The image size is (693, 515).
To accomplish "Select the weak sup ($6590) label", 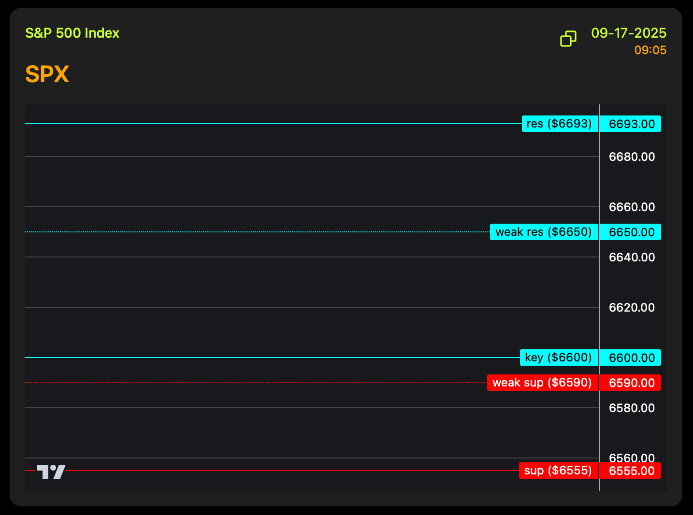I will (x=543, y=383).
